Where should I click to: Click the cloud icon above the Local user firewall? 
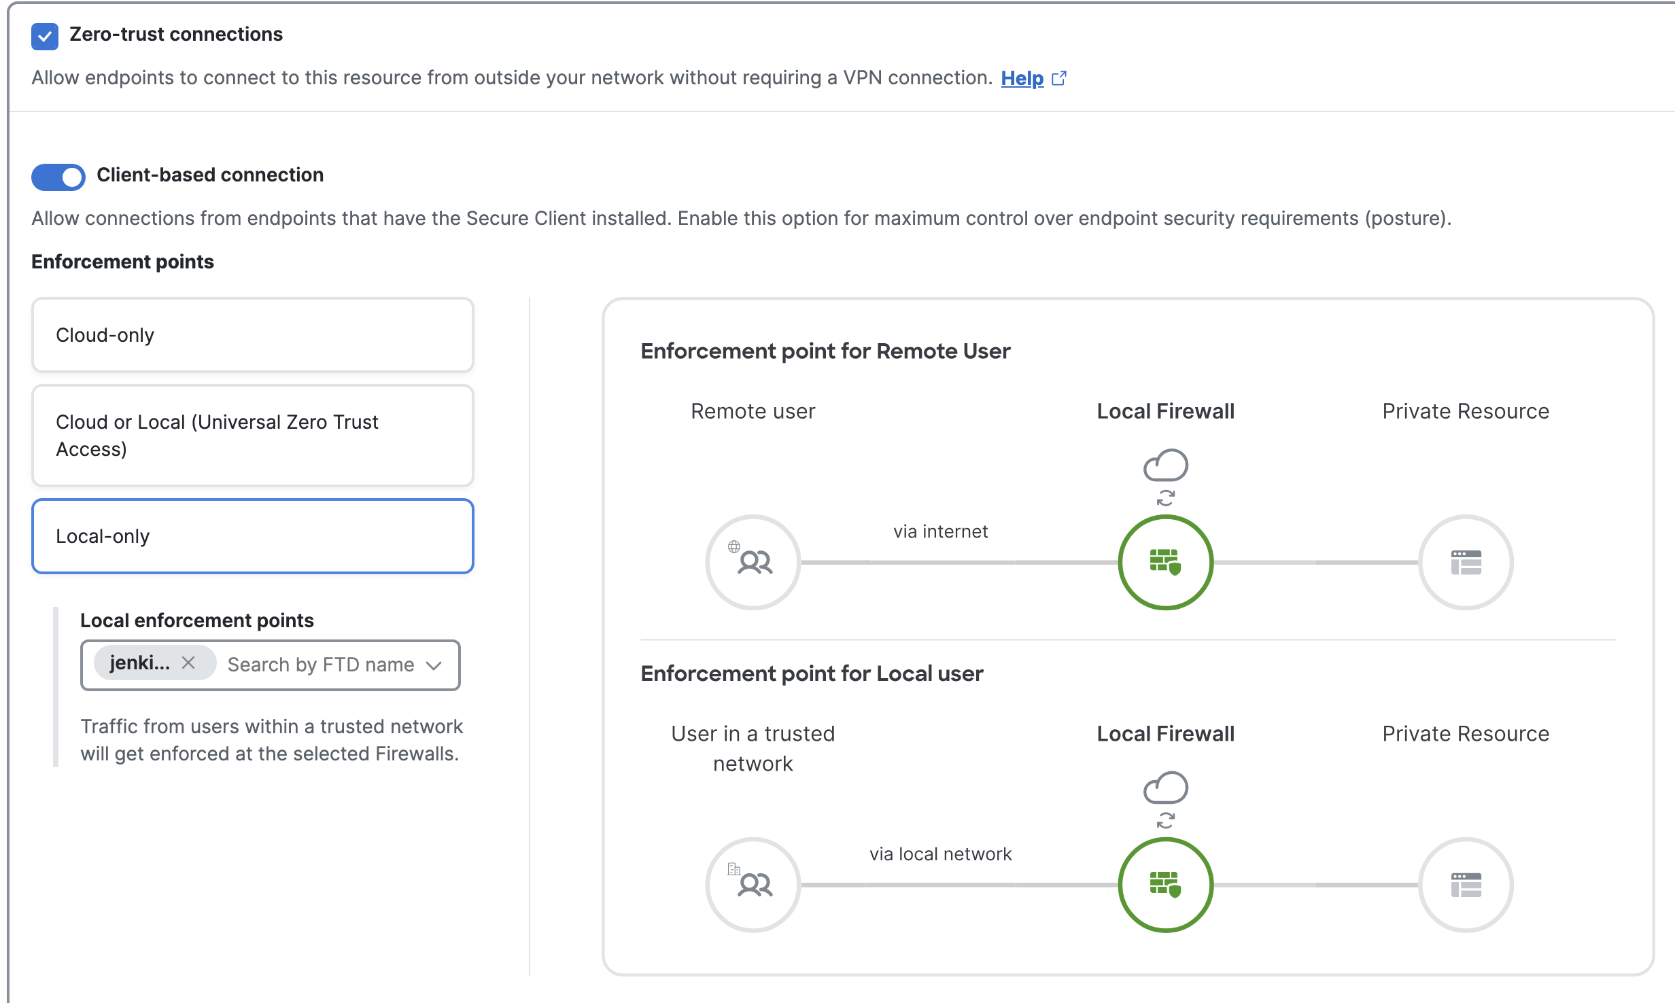pos(1165,787)
